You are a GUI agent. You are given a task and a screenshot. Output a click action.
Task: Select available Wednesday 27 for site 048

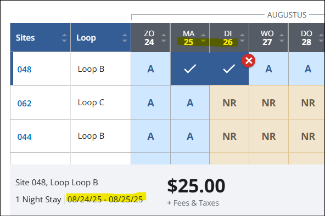coord(268,69)
